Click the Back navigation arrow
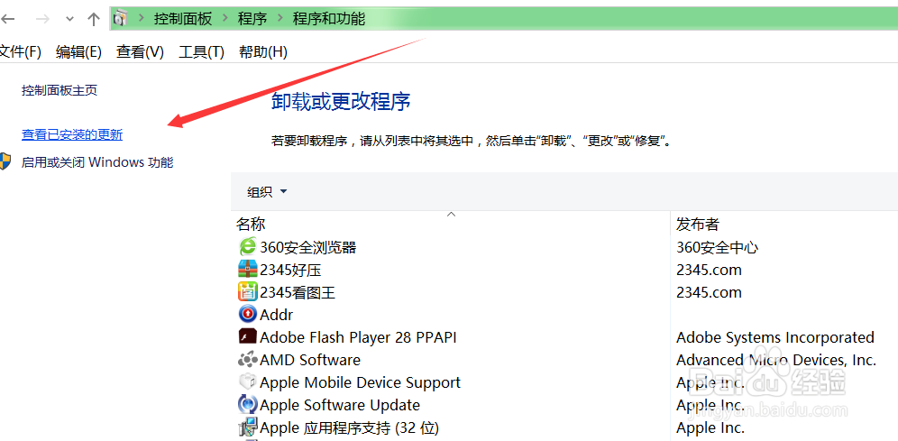Image resolution: width=898 pixels, height=441 pixels. (x=7, y=19)
